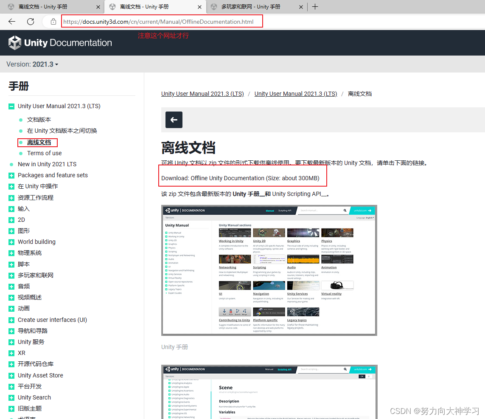Expand the 旧版主题 section

(11, 409)
